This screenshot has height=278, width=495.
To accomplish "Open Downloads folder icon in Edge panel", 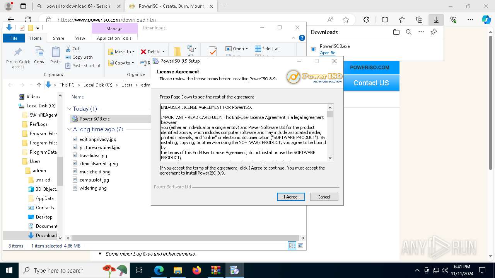I will click(396, 32).
